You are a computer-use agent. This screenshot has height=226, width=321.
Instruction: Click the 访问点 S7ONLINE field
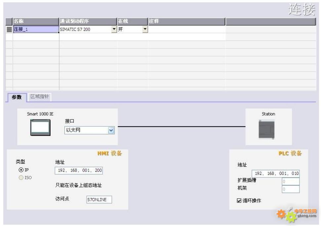coord(99,200)
